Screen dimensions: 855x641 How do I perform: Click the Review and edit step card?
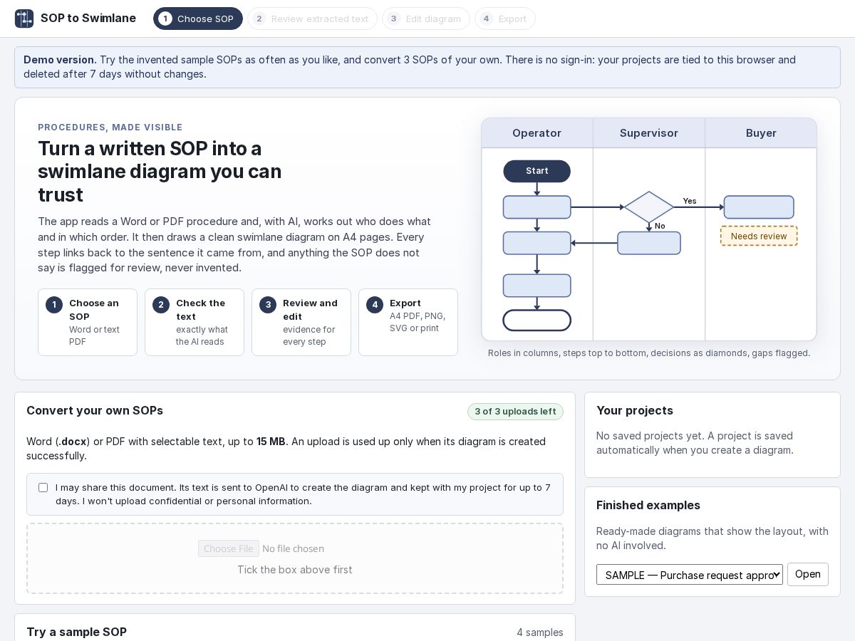click(x=301, y=322)
